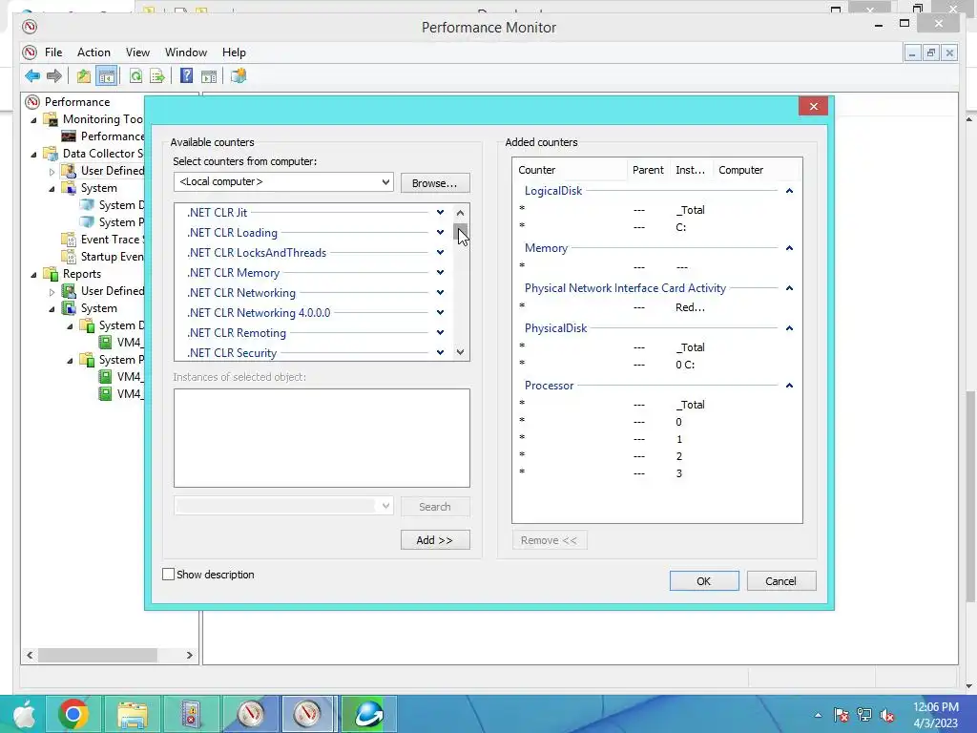Click the blue globe arrow taskbar icon
The height and width of the screenshot is (733, 977).
(x=369, y=714)
